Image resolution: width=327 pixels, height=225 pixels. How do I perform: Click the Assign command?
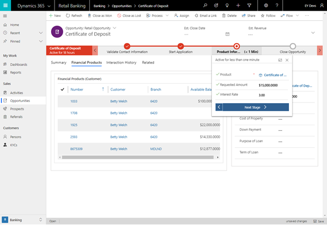pyautogui.click(x=182, y=16)
